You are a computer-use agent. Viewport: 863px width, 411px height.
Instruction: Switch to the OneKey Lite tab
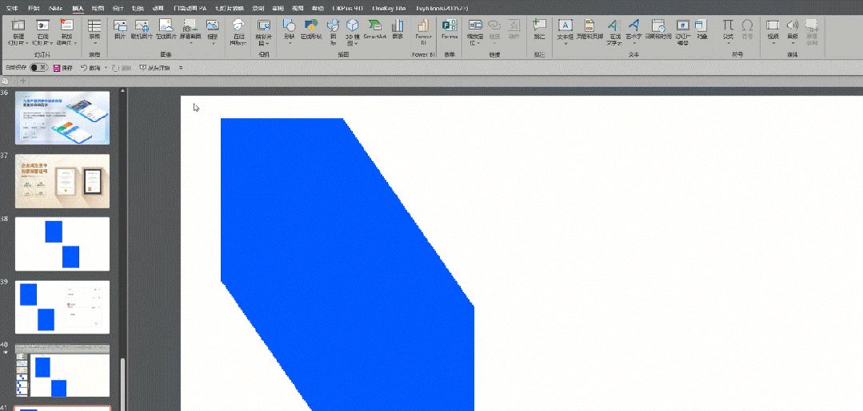[390, 9]
